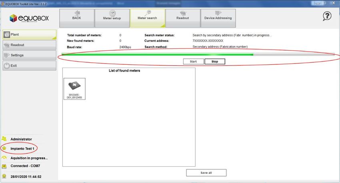
Task: Open the Readout tab in top toolbar
Action: 183,18
